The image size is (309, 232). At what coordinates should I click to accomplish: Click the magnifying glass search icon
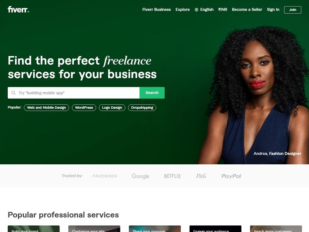[x=14, y=93]
